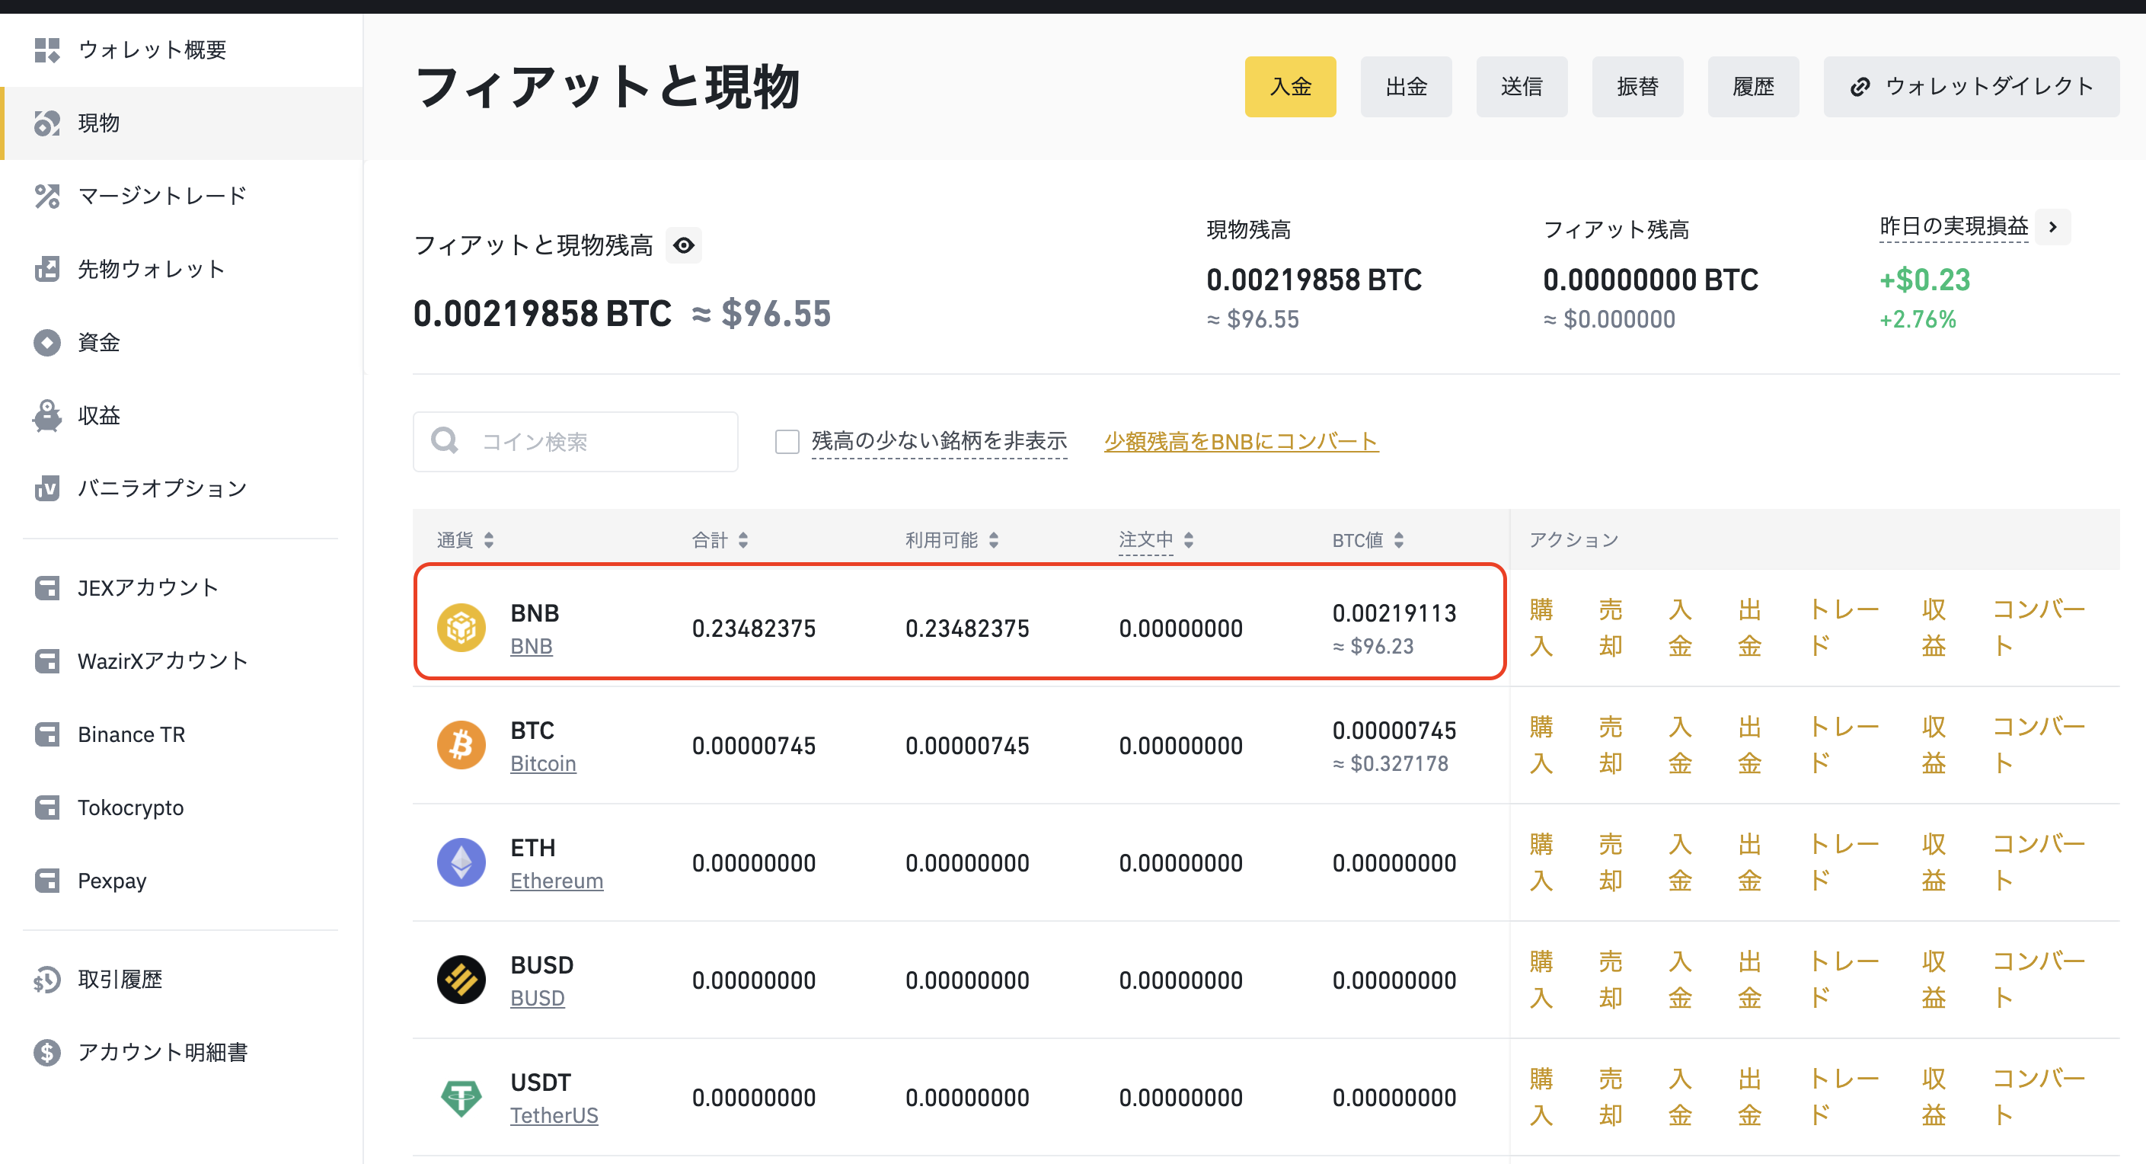Image resolution: width=2146 pixels, height=1164 pixels.
Task: Open JEXアカウント wallet icon
Action: click(47, 588)
